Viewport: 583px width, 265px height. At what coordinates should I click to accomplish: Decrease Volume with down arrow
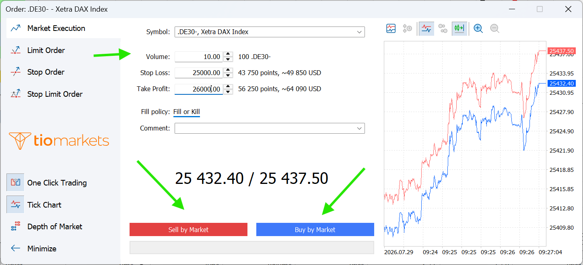[228, 59]
